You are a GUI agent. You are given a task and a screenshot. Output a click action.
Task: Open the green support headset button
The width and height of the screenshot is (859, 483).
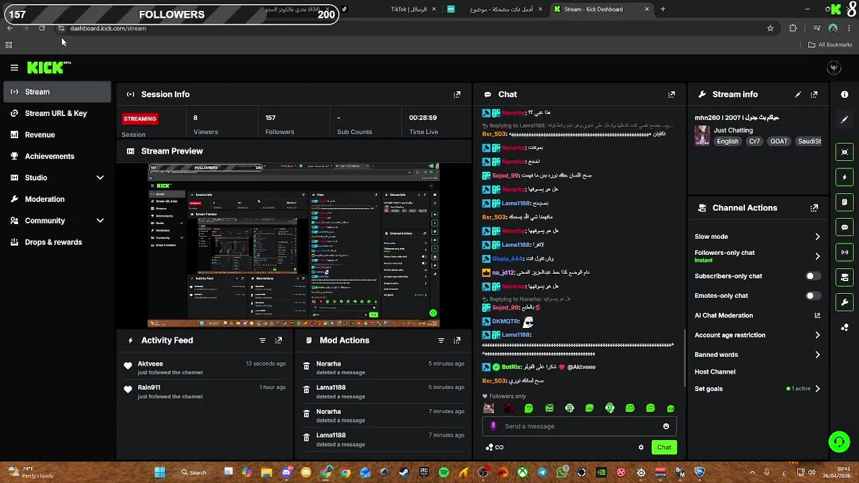coord(839,441)
